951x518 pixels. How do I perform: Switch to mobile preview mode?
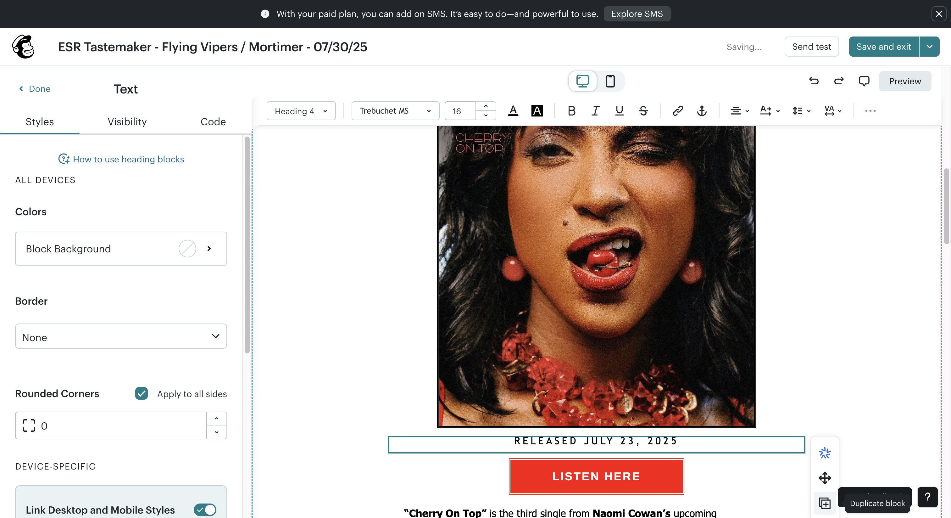pyautogui.click(x=610, y=81)
